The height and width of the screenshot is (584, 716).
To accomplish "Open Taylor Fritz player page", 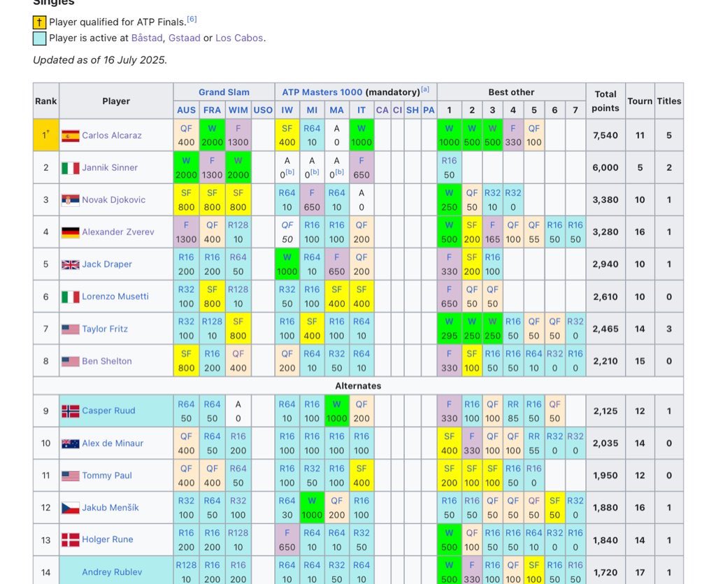I will point(105,329).
